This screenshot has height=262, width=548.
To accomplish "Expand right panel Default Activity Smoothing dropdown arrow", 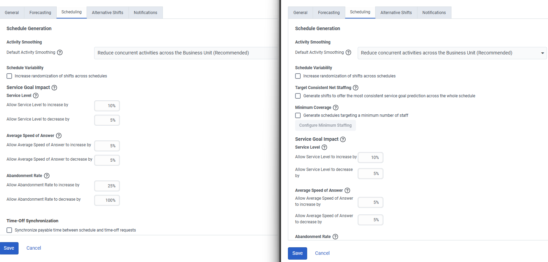I will [x=543, y=53].
